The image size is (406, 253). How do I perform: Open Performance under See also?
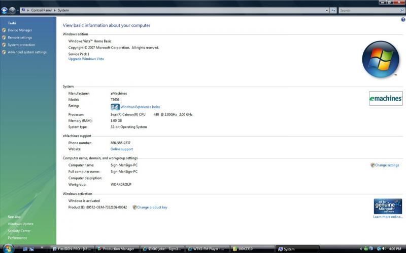pyautogui.click(x=17, y=238)
